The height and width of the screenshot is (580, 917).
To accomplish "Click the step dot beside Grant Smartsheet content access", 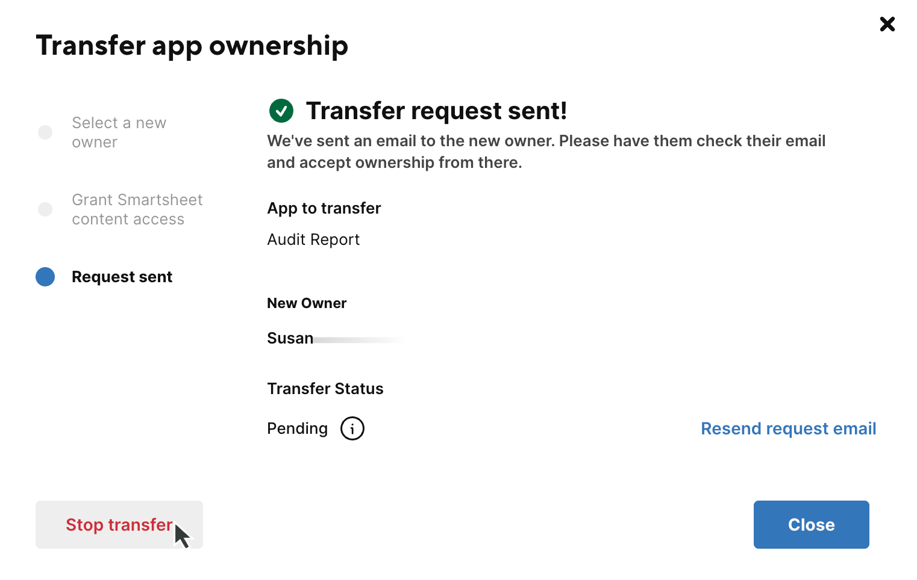I will coord(45,209).
